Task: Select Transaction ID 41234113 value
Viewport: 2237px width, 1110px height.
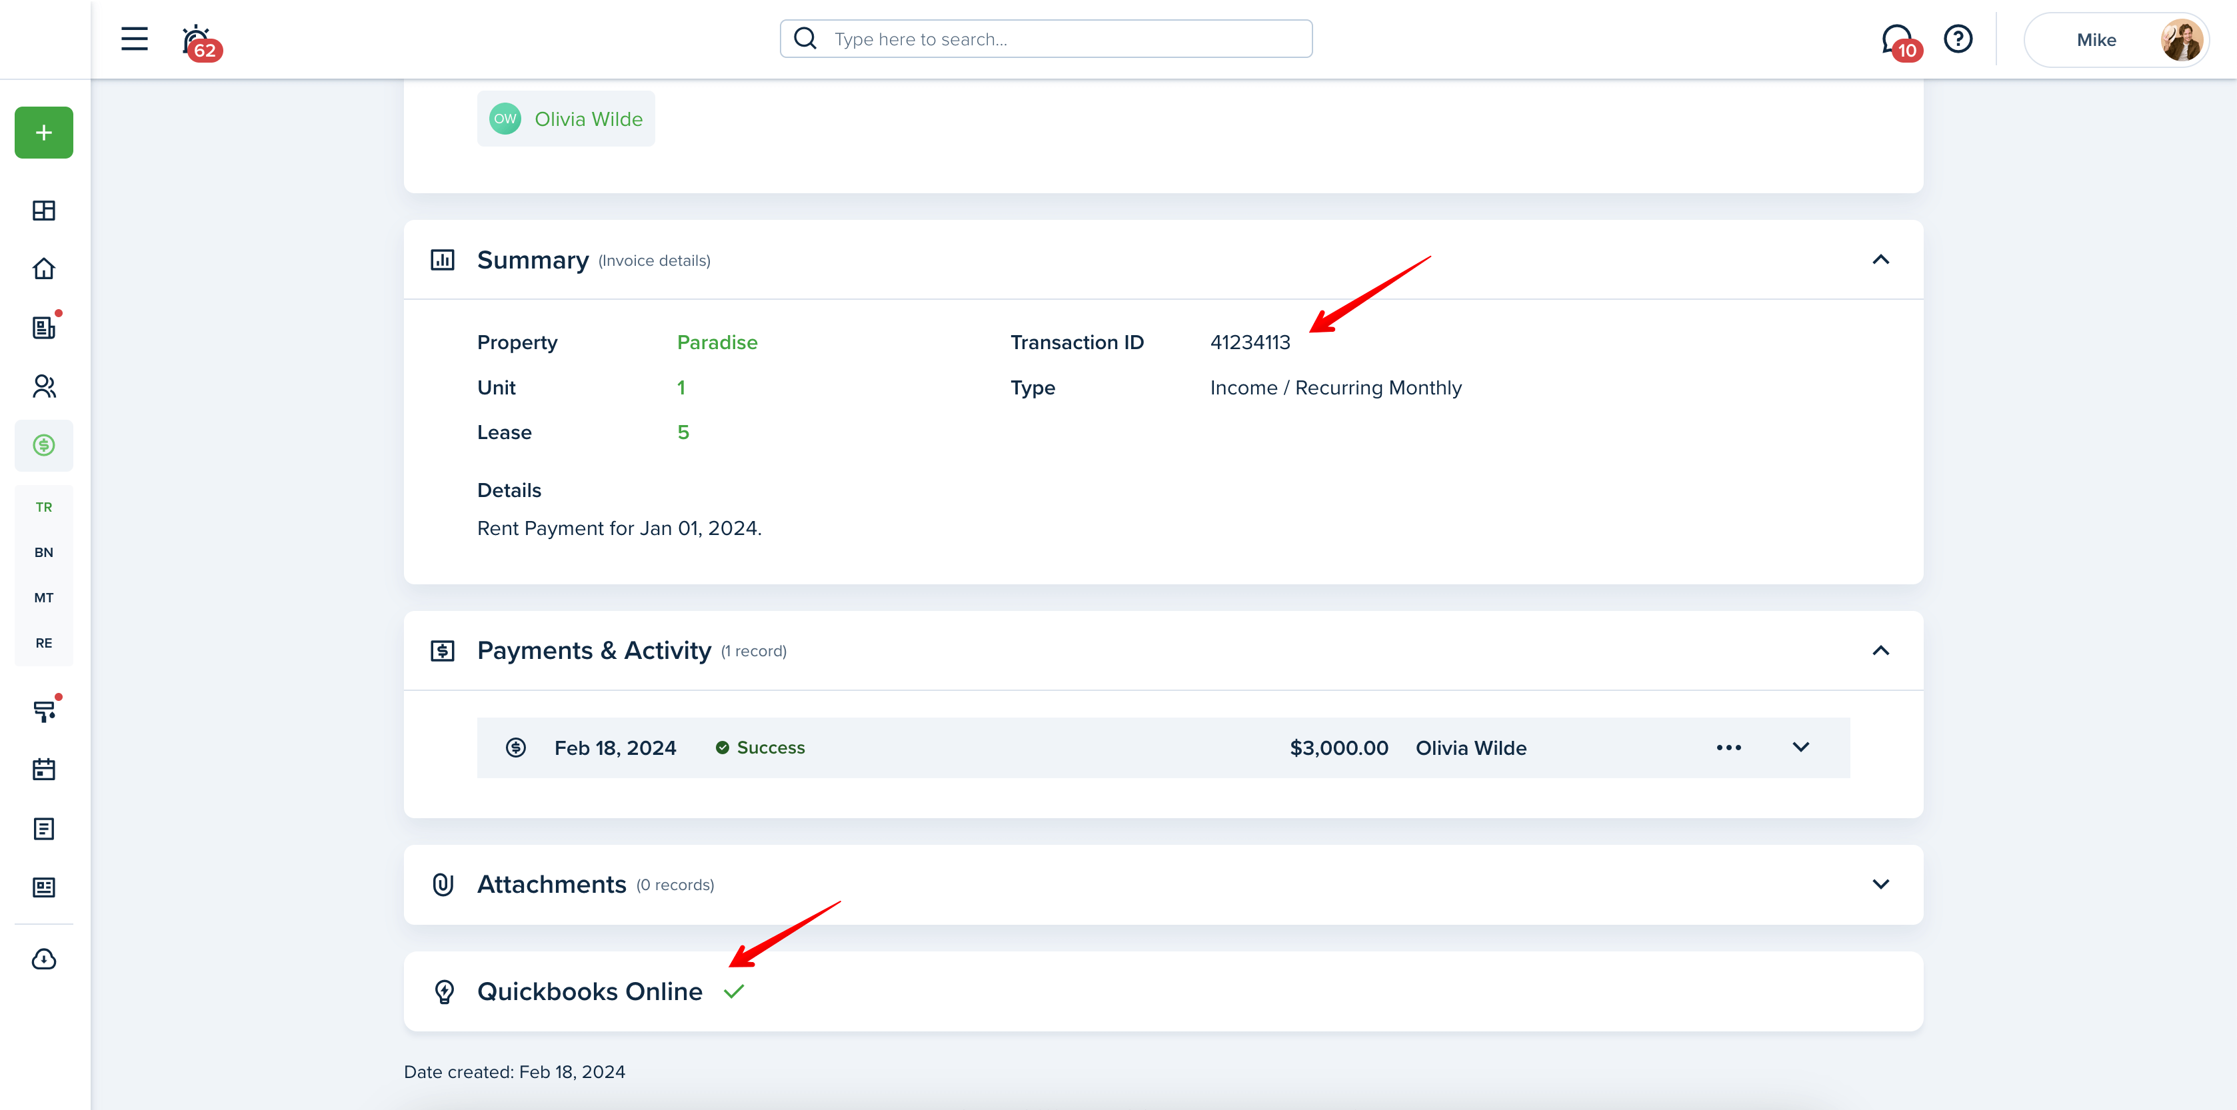Action: coord(1250,343)
